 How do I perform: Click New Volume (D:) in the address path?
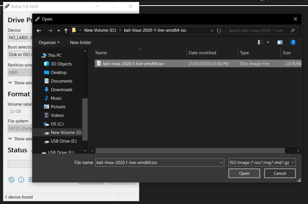[x=100, y=30]
